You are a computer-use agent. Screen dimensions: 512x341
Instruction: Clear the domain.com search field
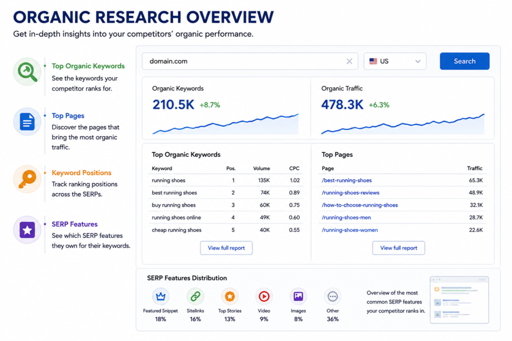[349, 61]
